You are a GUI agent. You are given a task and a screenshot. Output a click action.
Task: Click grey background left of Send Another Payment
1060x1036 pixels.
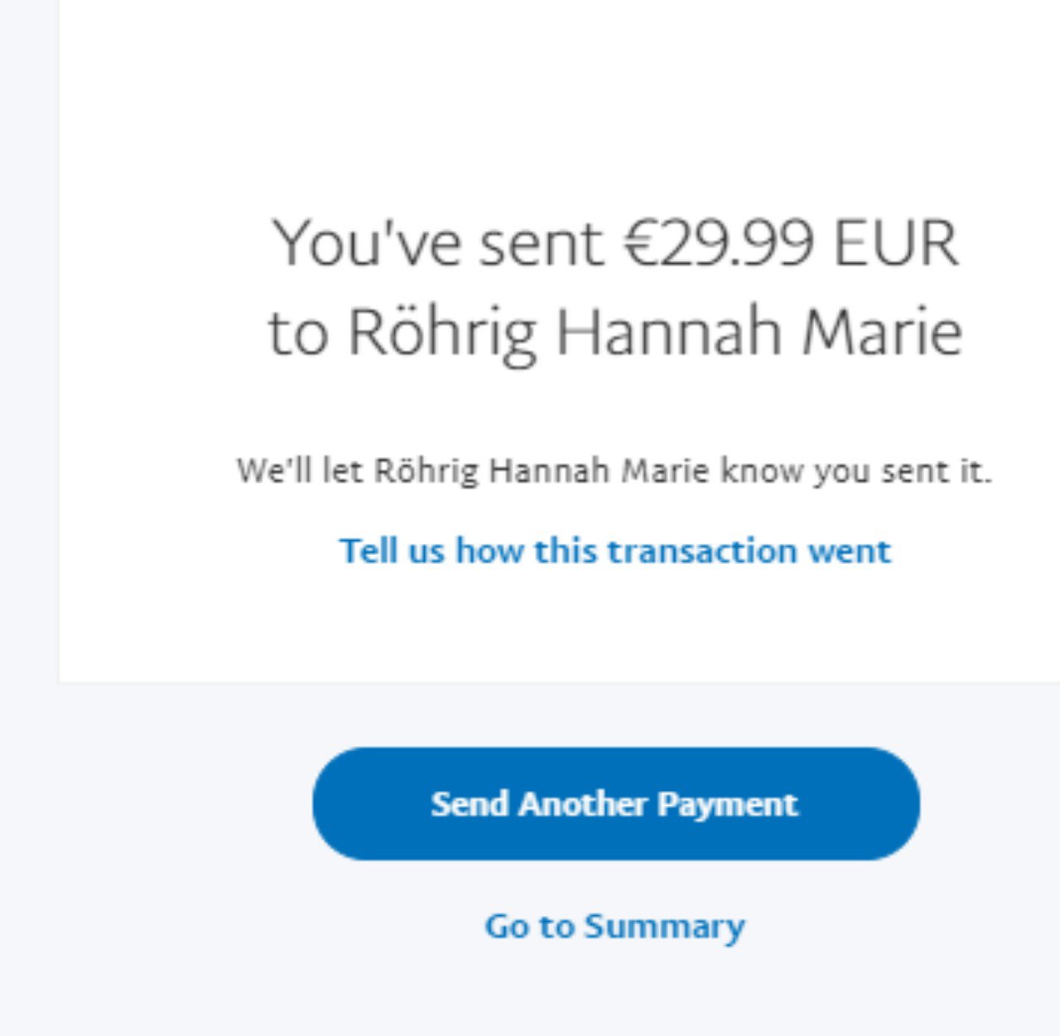[166, 803]
